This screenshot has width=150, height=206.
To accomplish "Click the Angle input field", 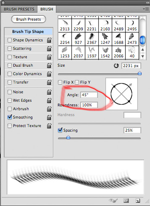I will pos(89,95).
